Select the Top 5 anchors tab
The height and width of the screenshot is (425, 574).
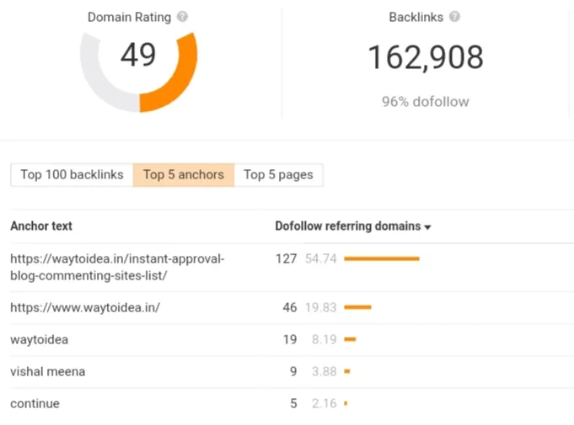coord(183,175)
